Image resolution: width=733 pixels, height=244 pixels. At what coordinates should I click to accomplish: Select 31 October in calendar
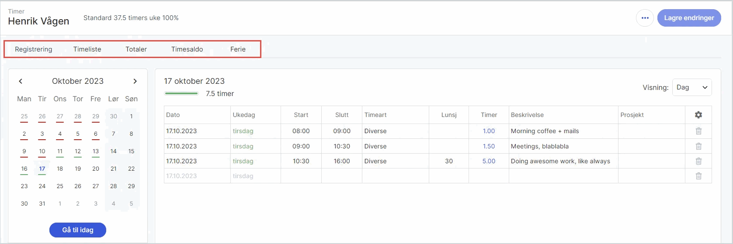click(x=42, y=204)
